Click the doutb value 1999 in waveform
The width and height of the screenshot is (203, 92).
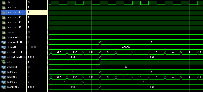(x=151, y=87)
